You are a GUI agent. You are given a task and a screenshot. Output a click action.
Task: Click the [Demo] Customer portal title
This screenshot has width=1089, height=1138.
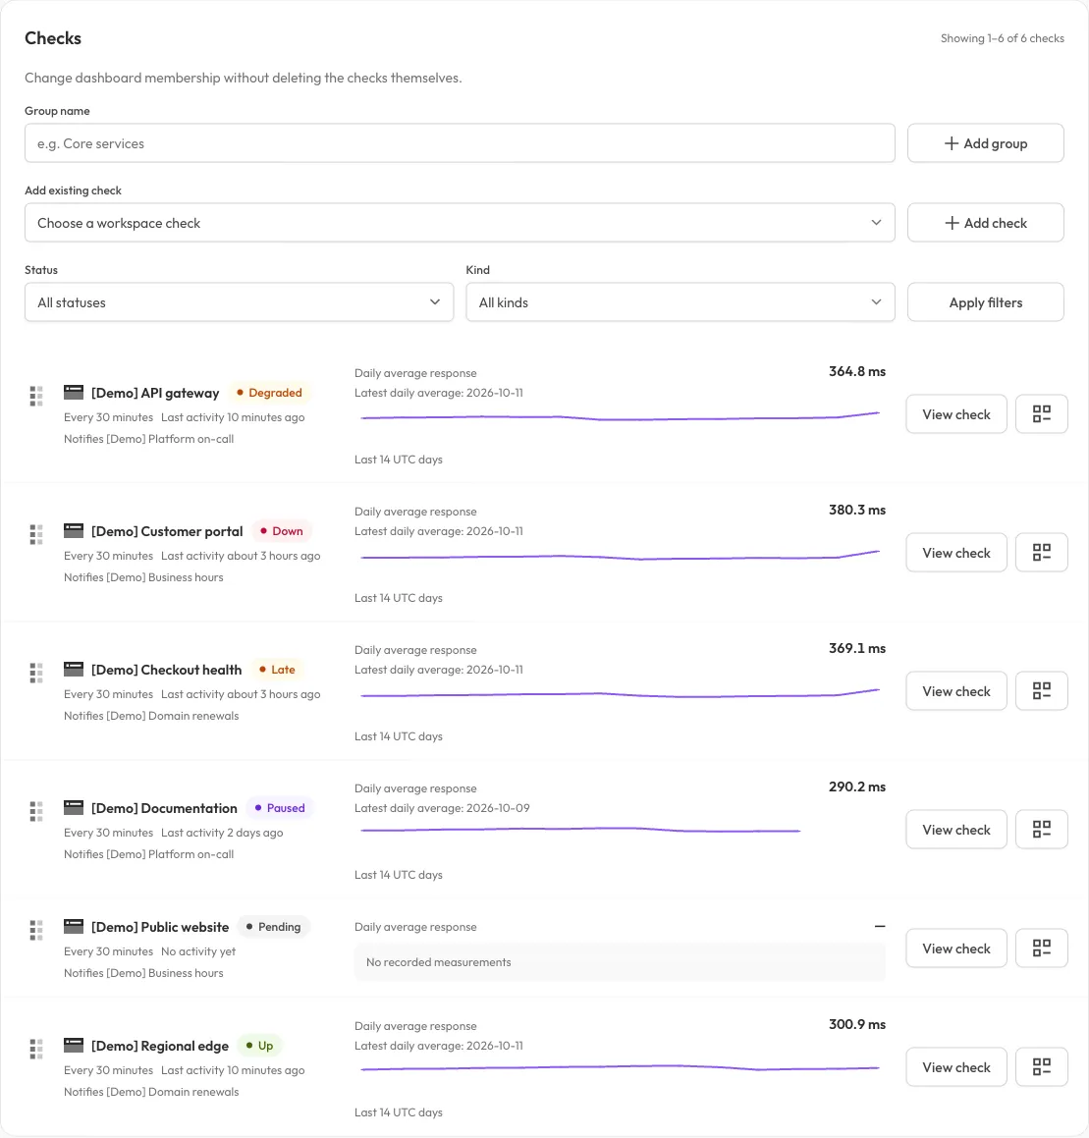[167, 531]
